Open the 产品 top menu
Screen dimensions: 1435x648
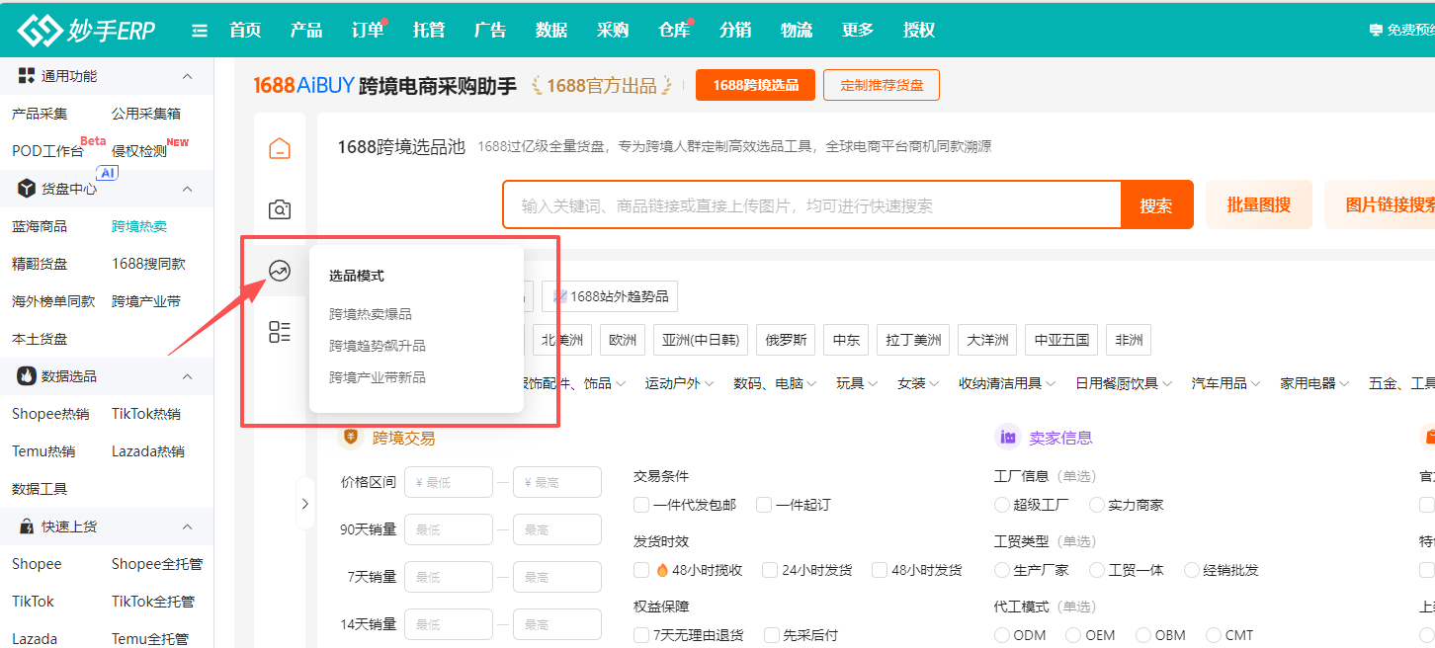click(x=306, y=31)
